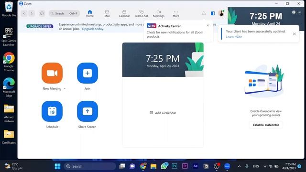Image resolution: width=306 pixels, height=172 pixels.
Task: Show hidden system tray icons chevron
Action: click(x=239, y=166)
